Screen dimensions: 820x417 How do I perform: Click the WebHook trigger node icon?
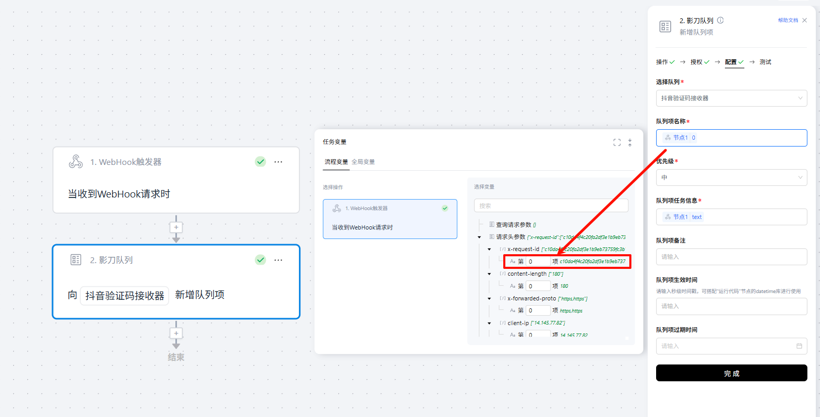pyautogui.click(x=76, y=162)
